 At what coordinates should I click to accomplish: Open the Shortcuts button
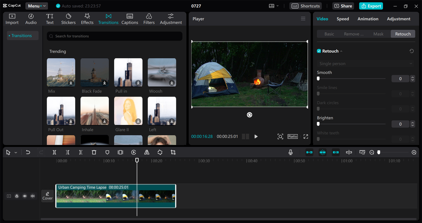tap(306, 6)
